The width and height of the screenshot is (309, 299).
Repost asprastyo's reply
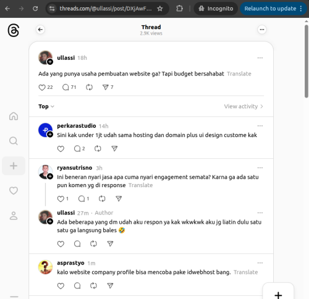tap(93, 286)
